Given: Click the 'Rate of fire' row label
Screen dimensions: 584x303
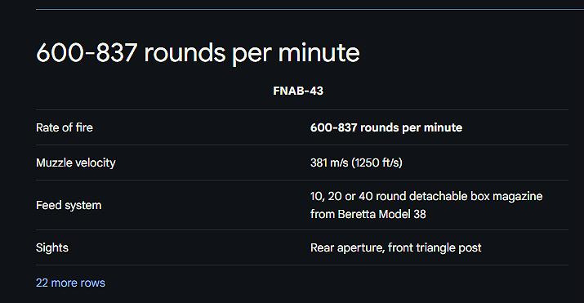Looking at the screenshot, I should (65, 127).
